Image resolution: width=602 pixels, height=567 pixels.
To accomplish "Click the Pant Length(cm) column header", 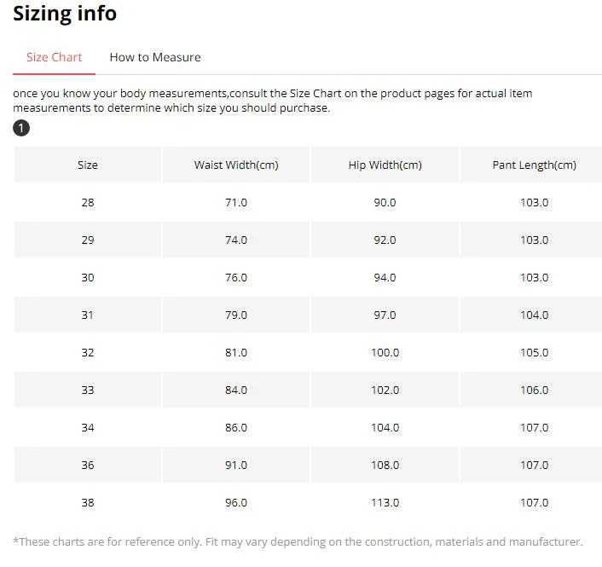I will click(534, 165).
